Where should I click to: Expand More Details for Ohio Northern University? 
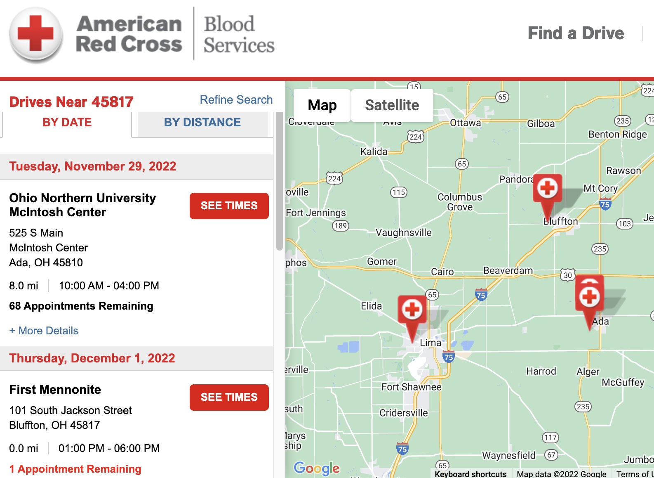(44, 331)
